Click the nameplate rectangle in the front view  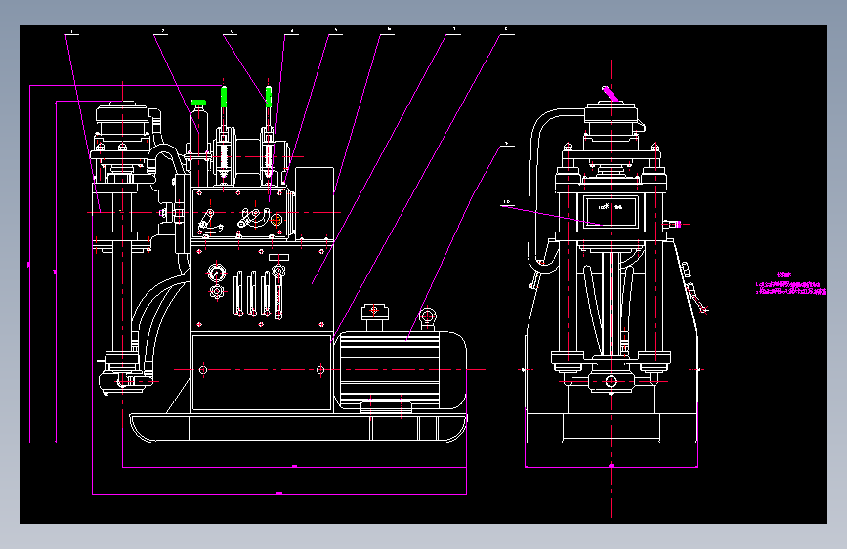click(x=611, y=210)
